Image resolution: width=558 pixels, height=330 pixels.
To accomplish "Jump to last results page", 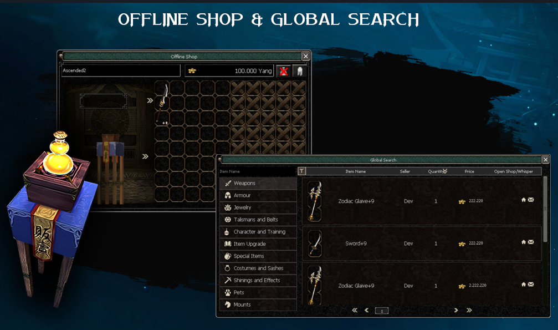I will (x=469, y=311).
